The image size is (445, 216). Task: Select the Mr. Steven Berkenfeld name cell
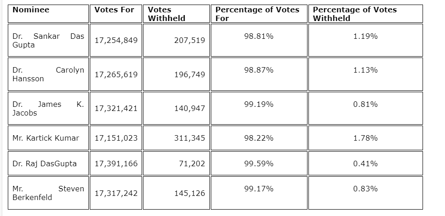[48, 193]
